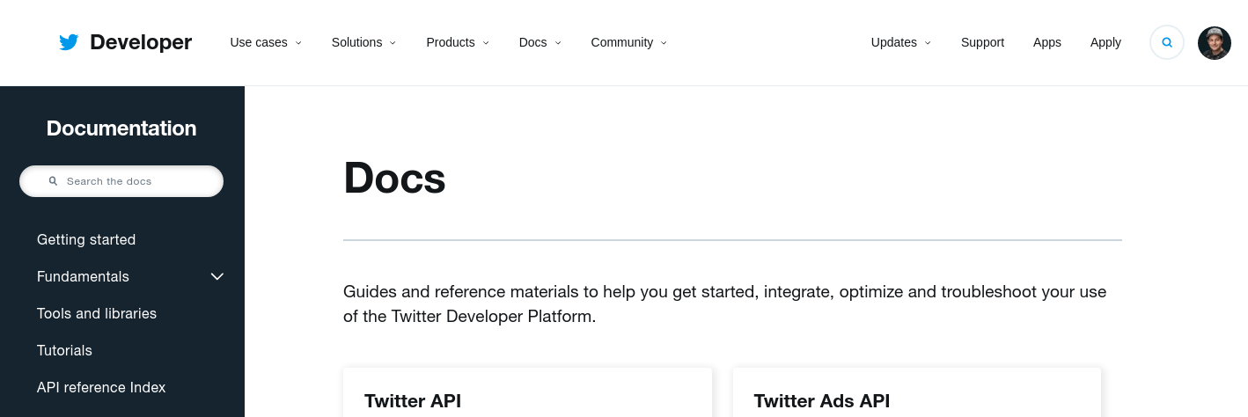Expand the Fundamentals chevron
This screenshot has height=417, width=1248.
coord(217,276)
